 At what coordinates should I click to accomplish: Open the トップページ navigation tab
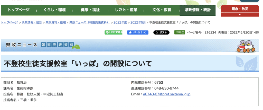pyautogui.click(x=18, y=10)
